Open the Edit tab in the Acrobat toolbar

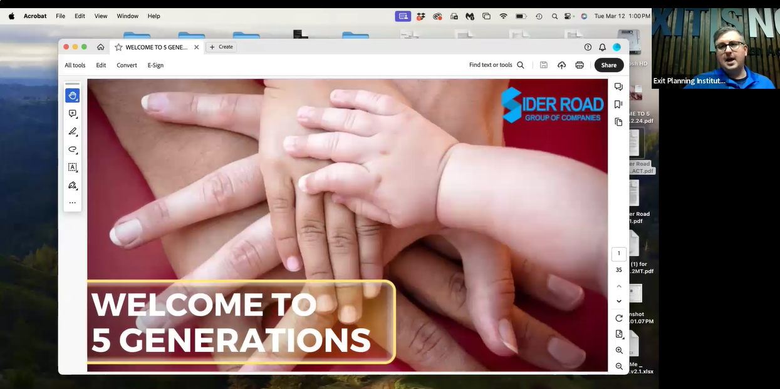coord(101,65)
